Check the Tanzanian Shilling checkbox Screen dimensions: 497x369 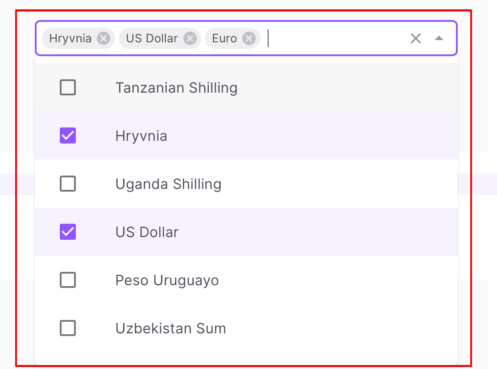click(x=68, y=88)
